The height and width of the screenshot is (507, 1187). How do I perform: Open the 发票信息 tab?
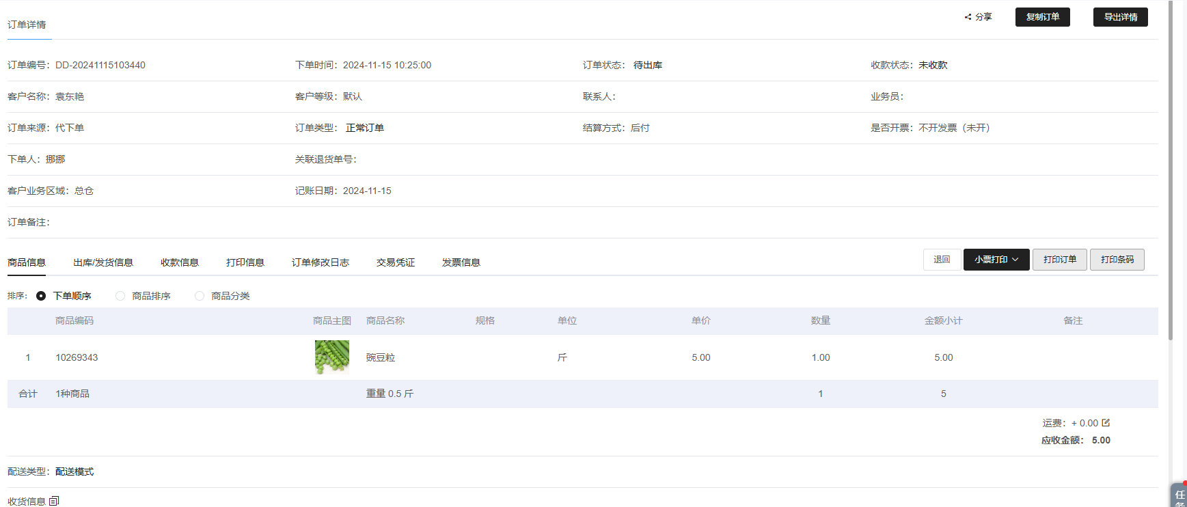(461, 262)
